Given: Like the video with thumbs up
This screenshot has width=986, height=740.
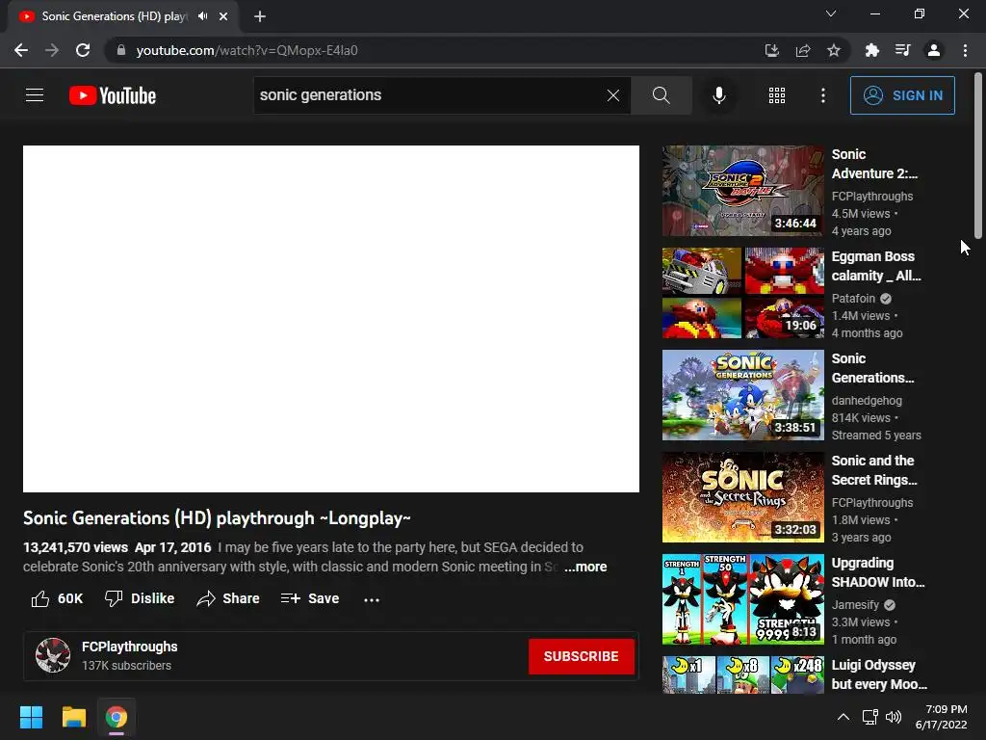Looking at the screenshot, I should 57,598.
